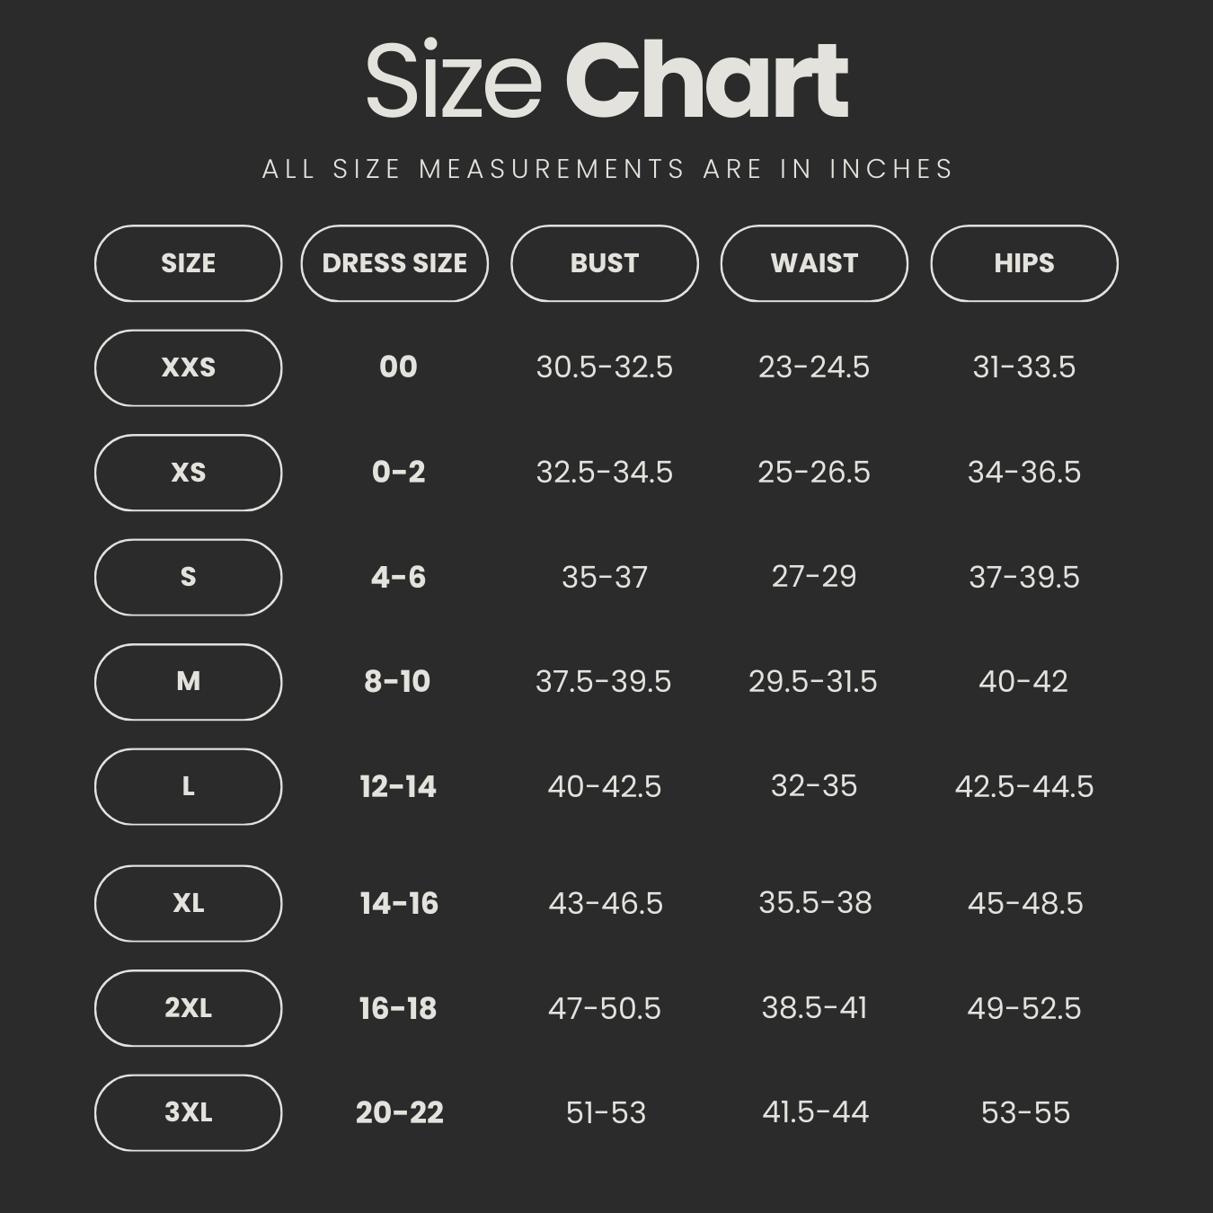Click bust measurement 35-37
This screenshot has width=1213, height=1213.
[x=604, y=577]
